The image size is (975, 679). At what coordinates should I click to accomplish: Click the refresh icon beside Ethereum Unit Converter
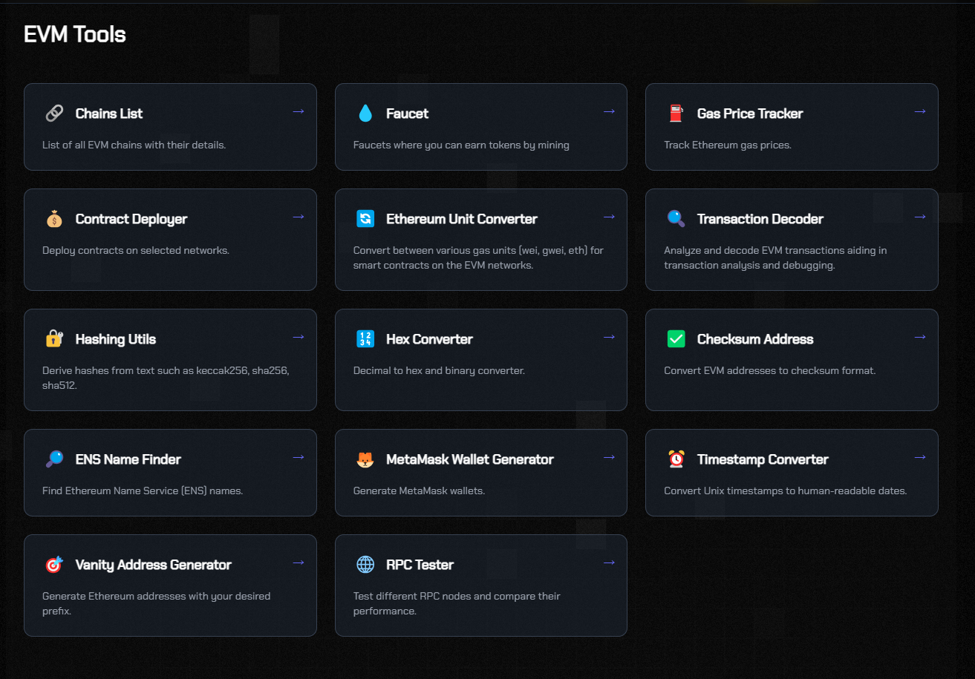coord(365,219)
